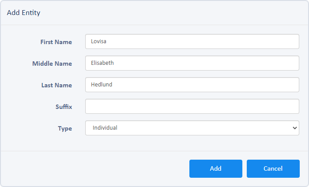The width and height of the screenshot is (309, 187).
Task: Focus the First Name input field
Action: [x=192, y=41]
